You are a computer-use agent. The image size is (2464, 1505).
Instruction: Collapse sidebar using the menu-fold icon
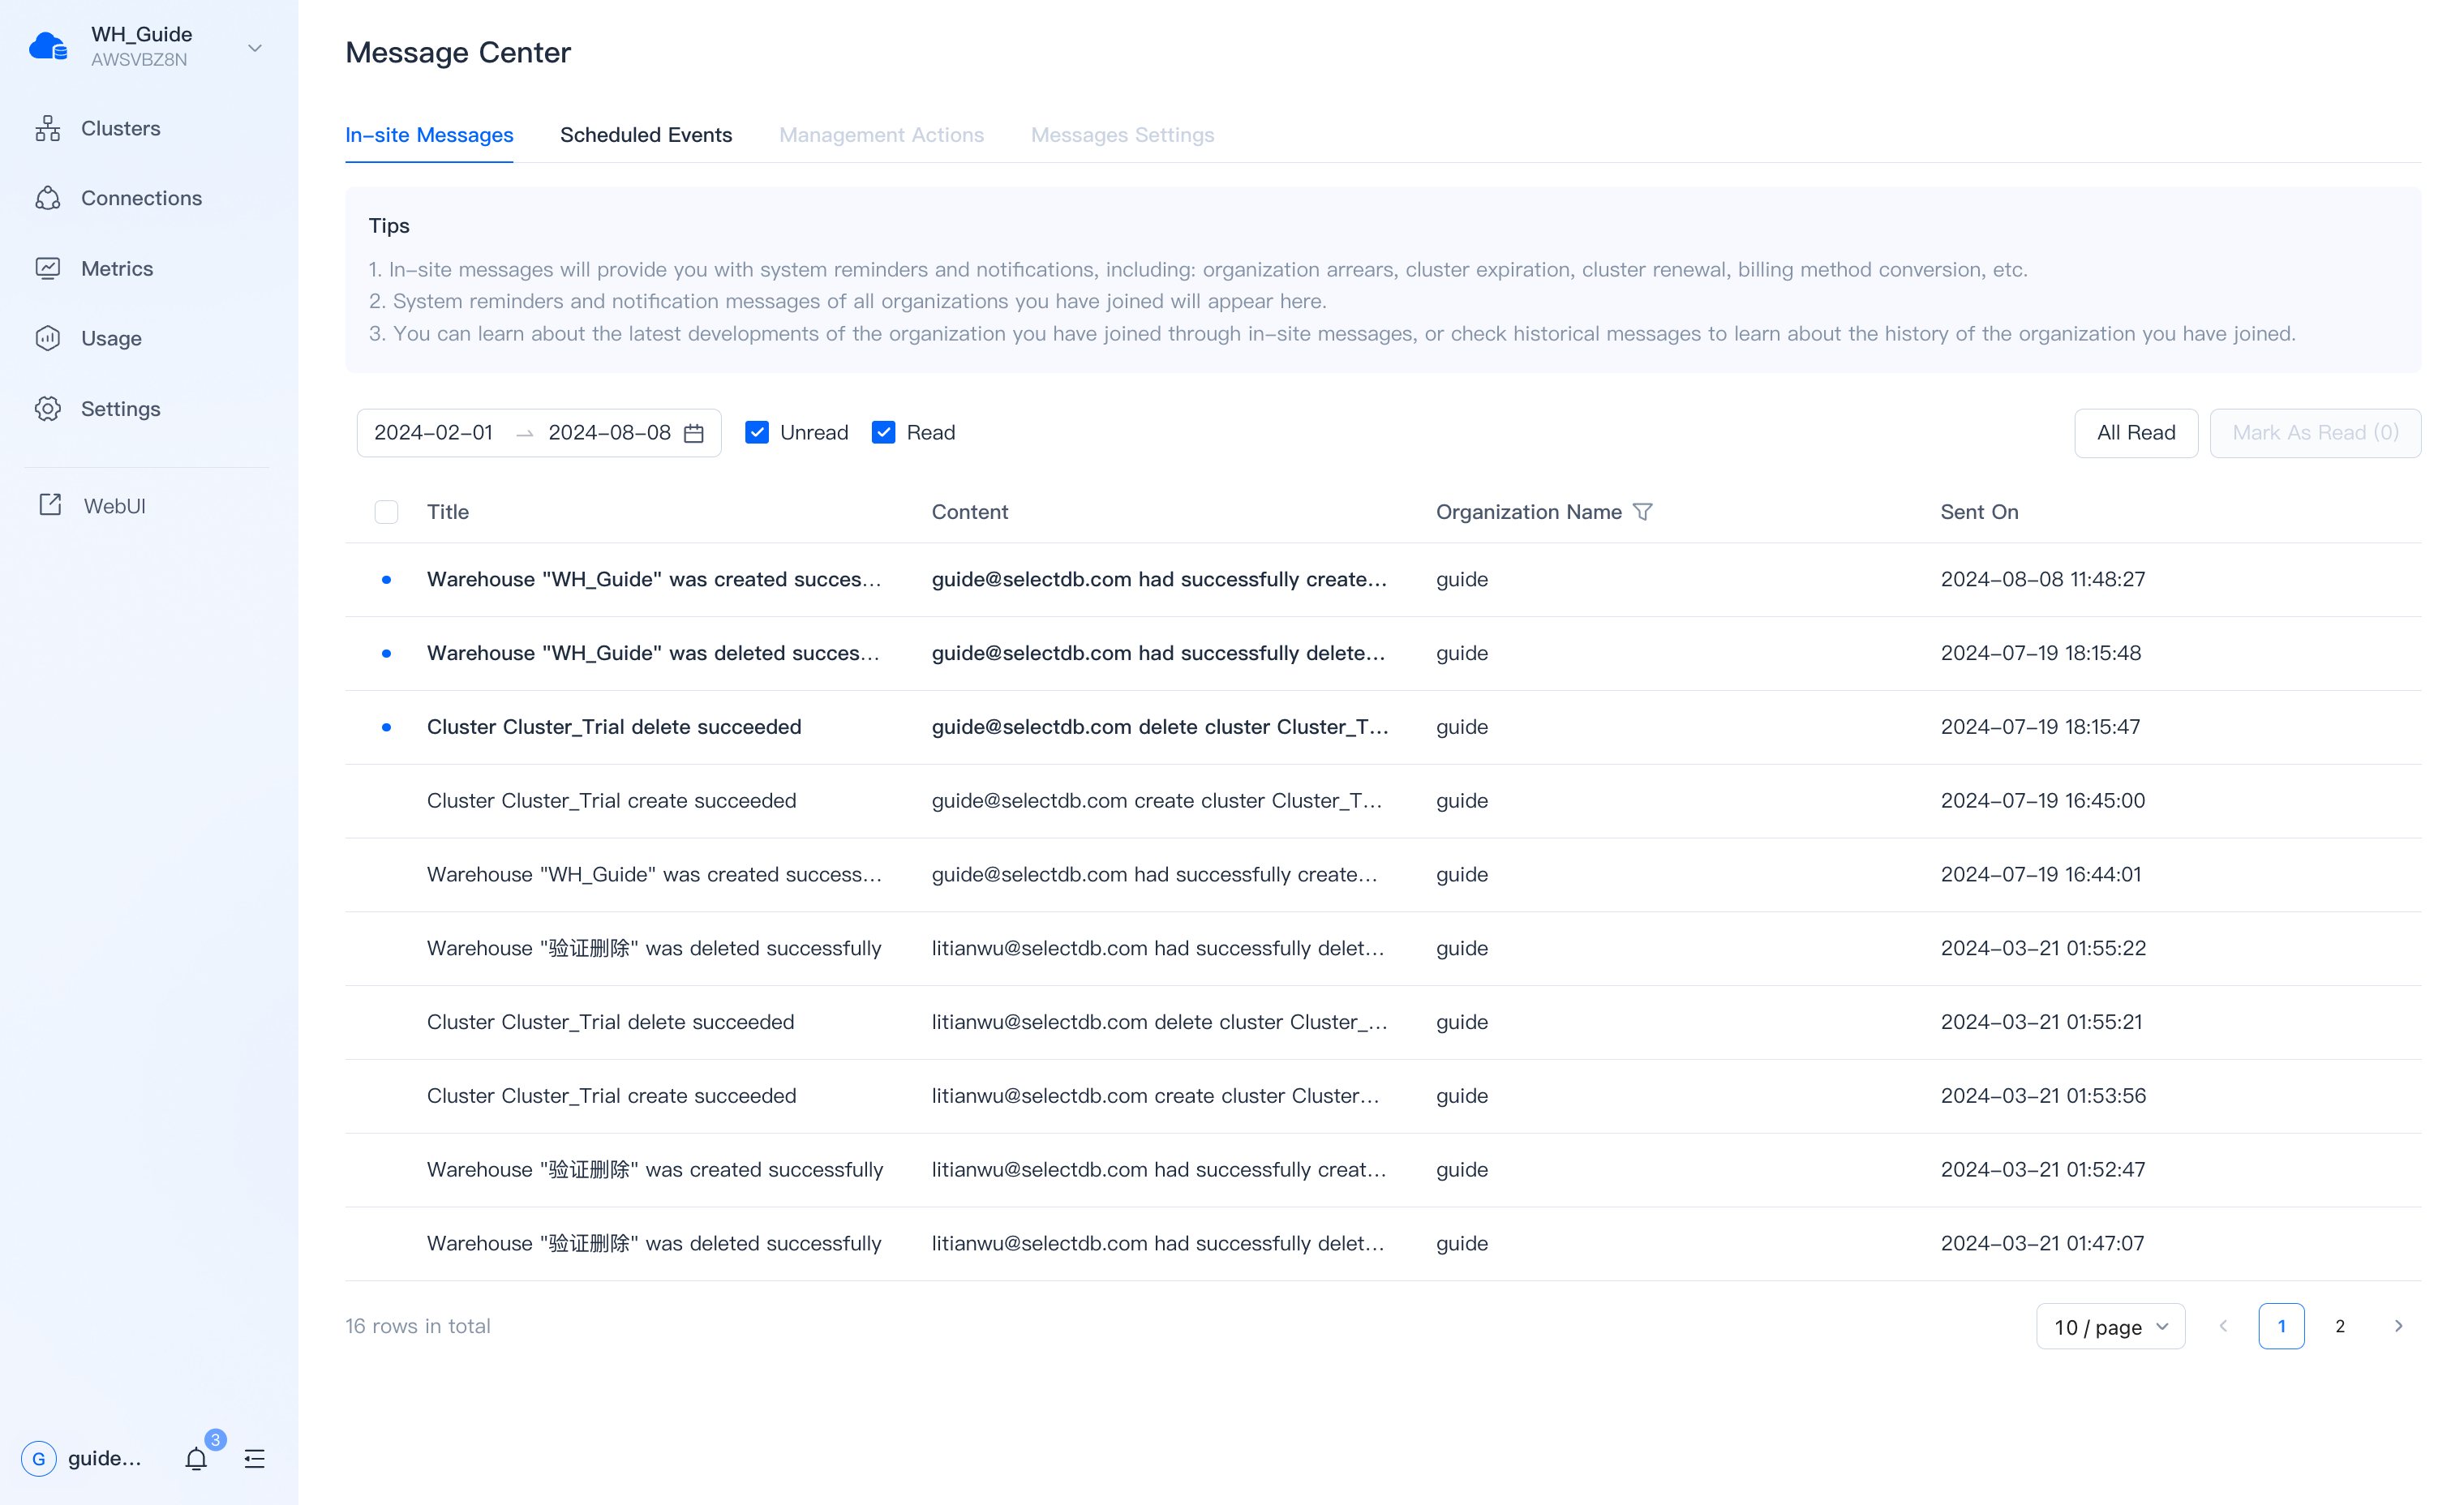coord(254,1459)
